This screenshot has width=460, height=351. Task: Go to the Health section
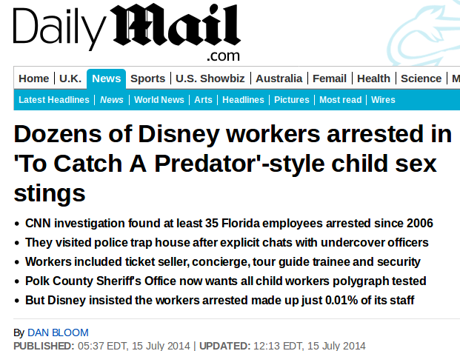[x=374, y=78]
